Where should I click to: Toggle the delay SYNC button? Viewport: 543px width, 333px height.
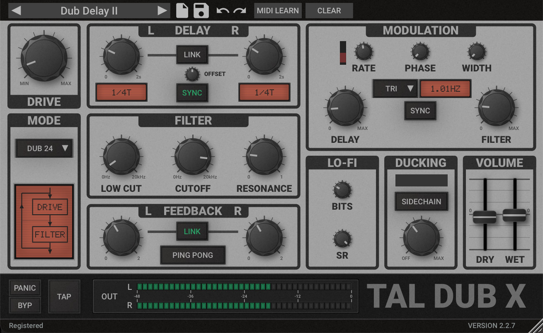point(192,93)
